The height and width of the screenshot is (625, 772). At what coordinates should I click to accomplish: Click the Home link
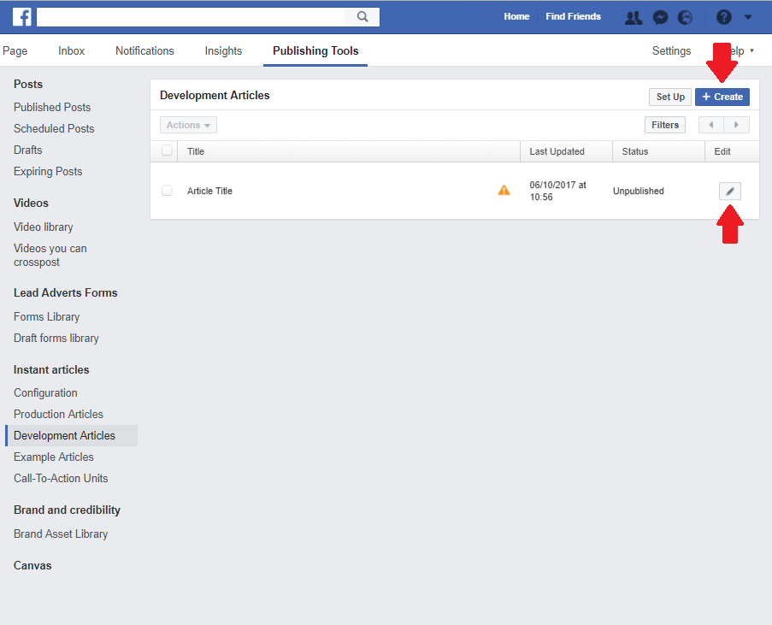pos(516,16)
